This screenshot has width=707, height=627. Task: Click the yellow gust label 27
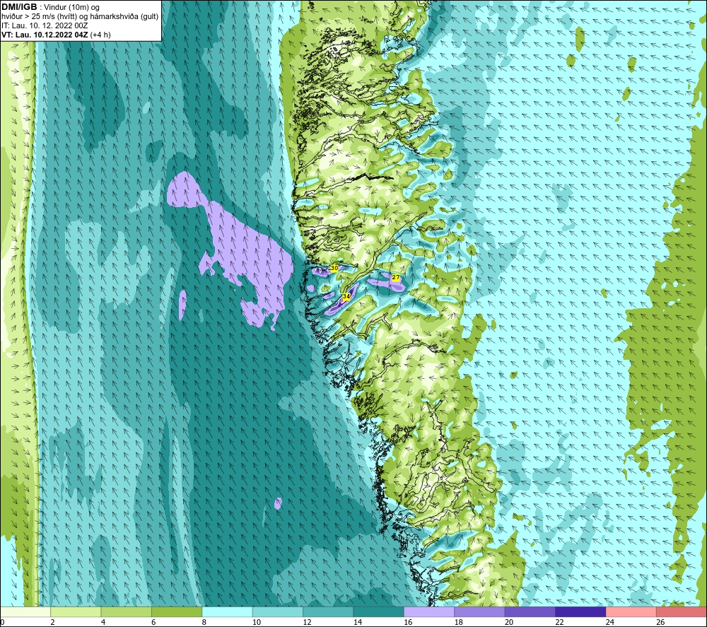[395, 277]
